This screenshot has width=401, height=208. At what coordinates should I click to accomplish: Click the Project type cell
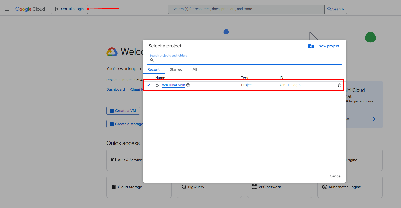247,85
